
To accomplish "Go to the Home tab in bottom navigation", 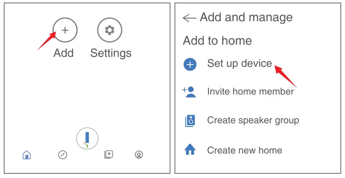I will 27,155.
